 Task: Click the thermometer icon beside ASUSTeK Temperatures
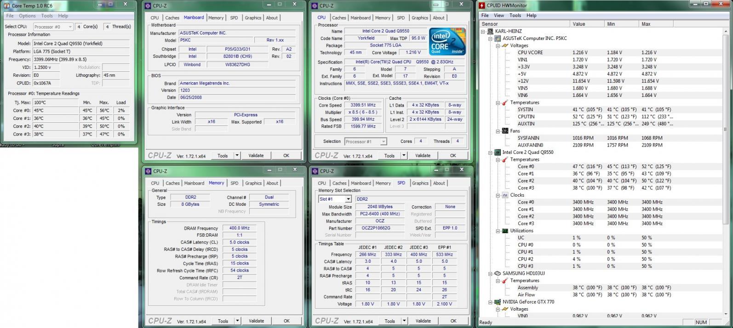click(505, 102)
